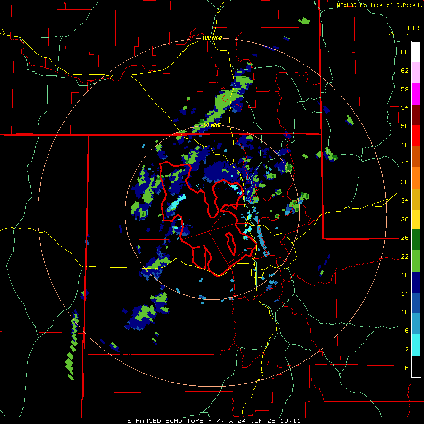Click the dark green swatch between 26 and 22
The width and height of the screenshot is (424, 424).
416,240
